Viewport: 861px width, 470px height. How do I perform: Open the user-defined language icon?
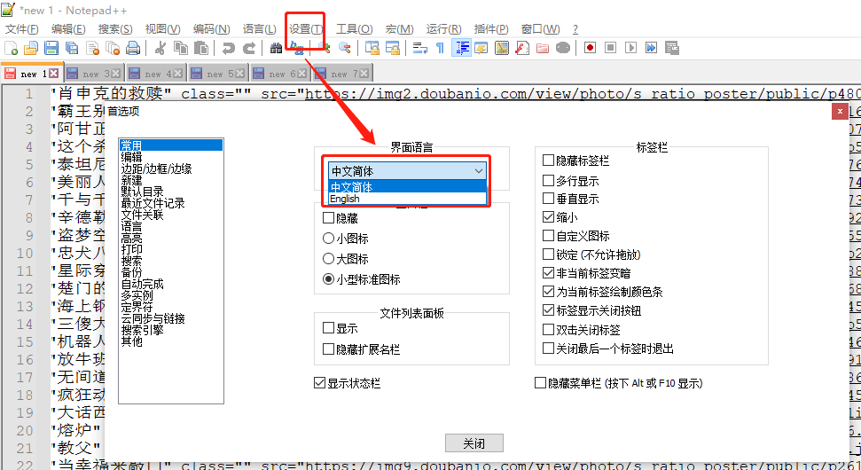[x=481, y=48]
